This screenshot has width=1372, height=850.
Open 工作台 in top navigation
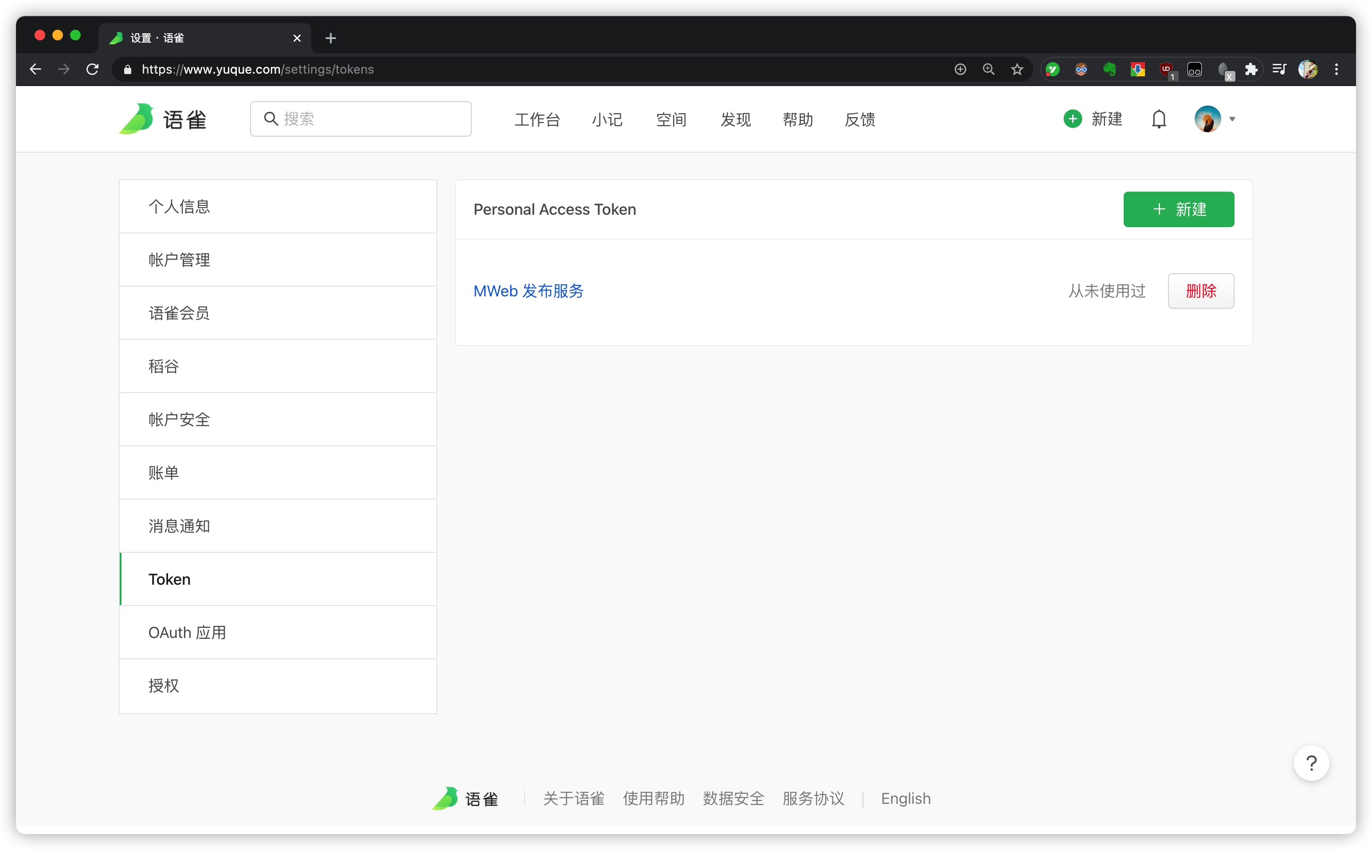537,119
